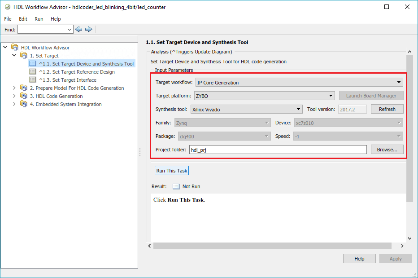
Task: Expand Prepare Model For HDL Code Generation
Action: (x=14, y=88)
